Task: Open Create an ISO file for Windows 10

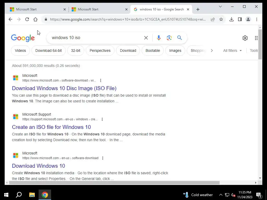Action: (x=51, y=127)
